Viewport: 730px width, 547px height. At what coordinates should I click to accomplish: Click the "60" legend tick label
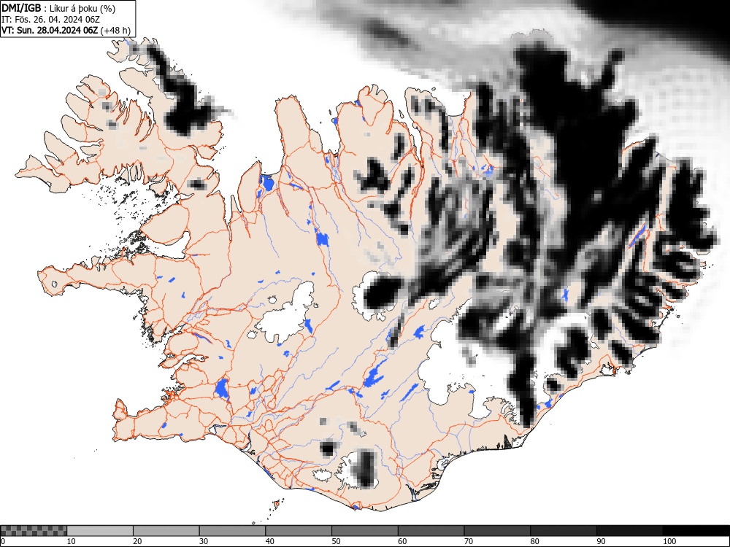402,541
